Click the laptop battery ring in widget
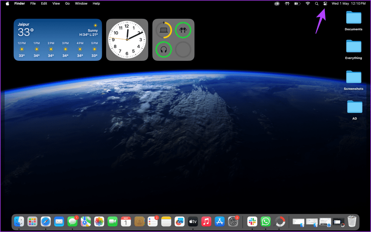This screenshot has height=232, width=371. tap(164, 30)
